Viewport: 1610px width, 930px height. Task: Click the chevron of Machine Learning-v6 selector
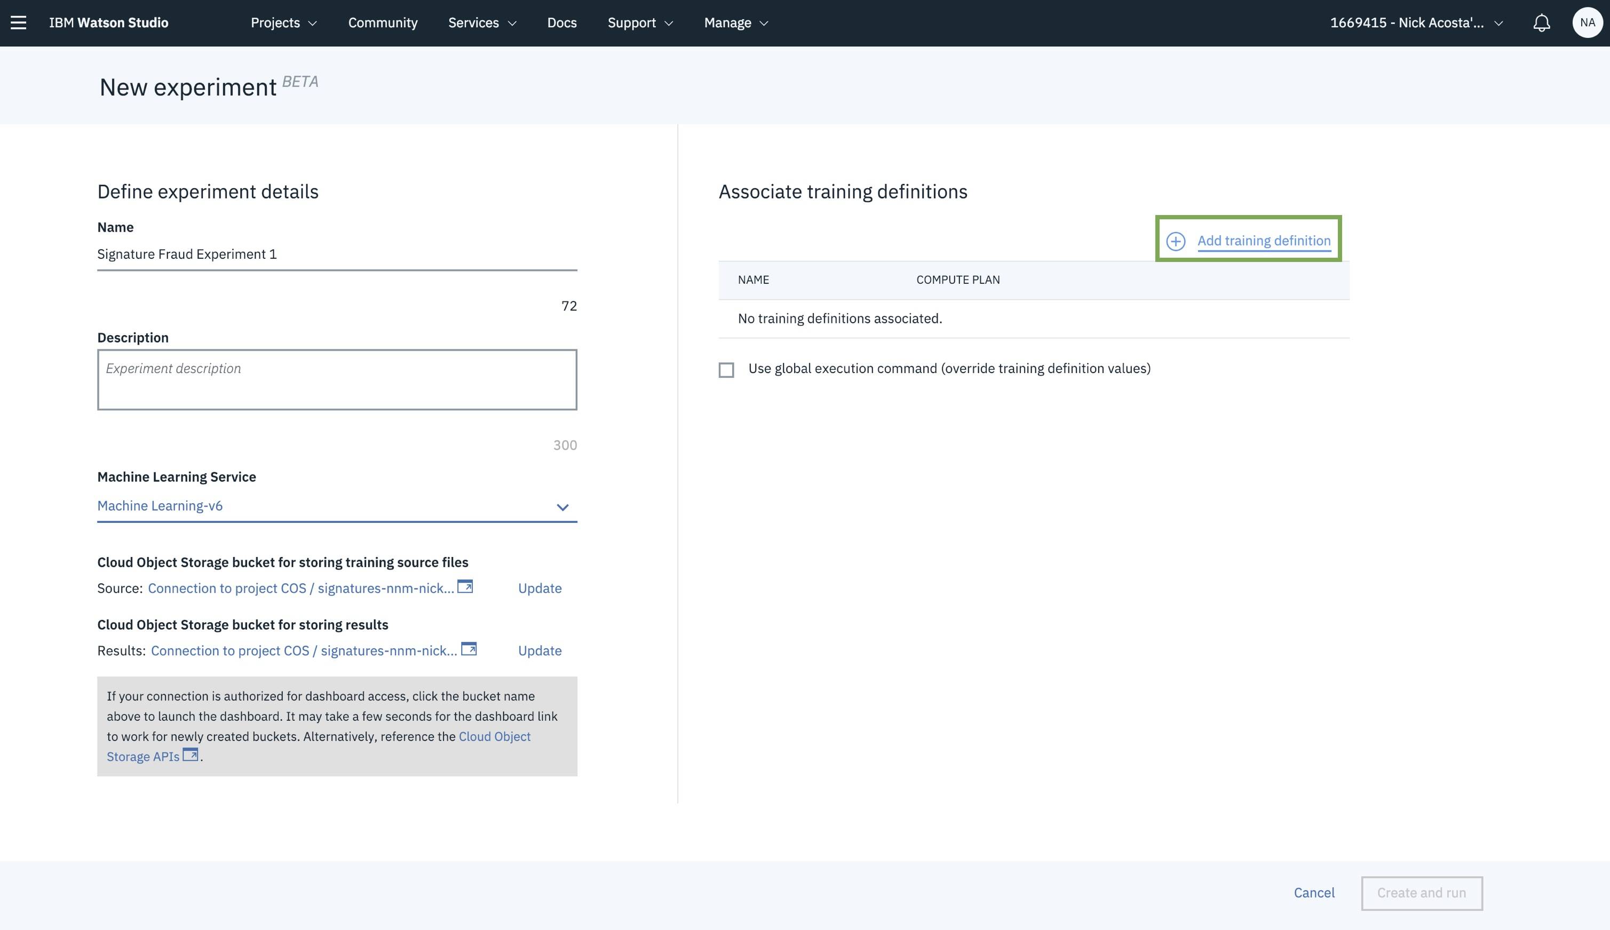click(562, 507)
